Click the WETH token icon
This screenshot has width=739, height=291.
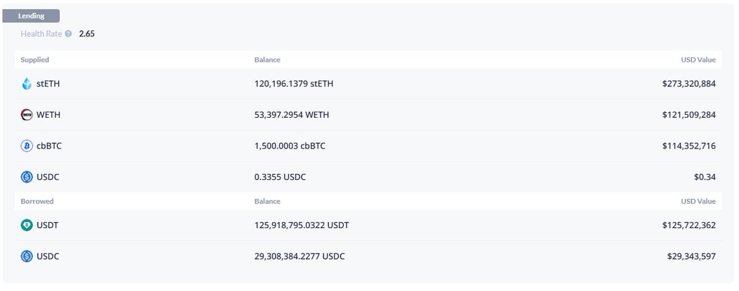point(27,115)
